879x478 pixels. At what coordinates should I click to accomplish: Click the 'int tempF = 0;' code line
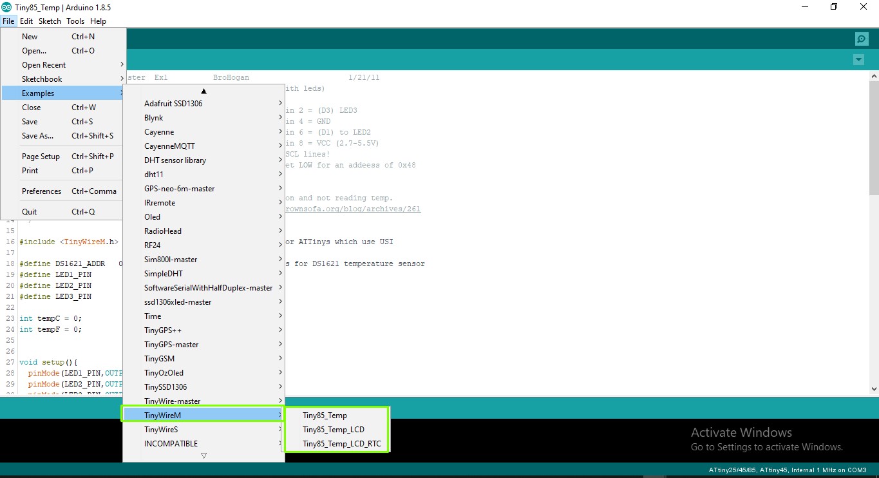[x=51, y=329]
